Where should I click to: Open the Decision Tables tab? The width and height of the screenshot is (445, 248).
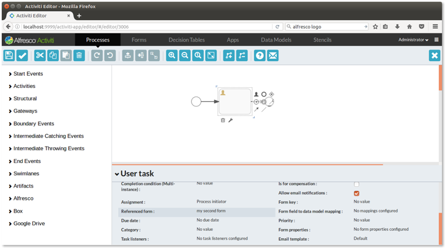[x=187, y=40]
